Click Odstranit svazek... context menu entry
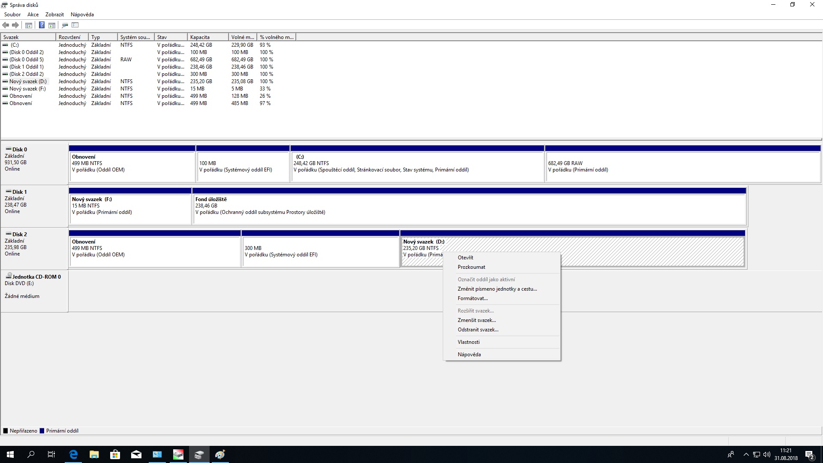823x463 pixels. [x=478, y=330]
